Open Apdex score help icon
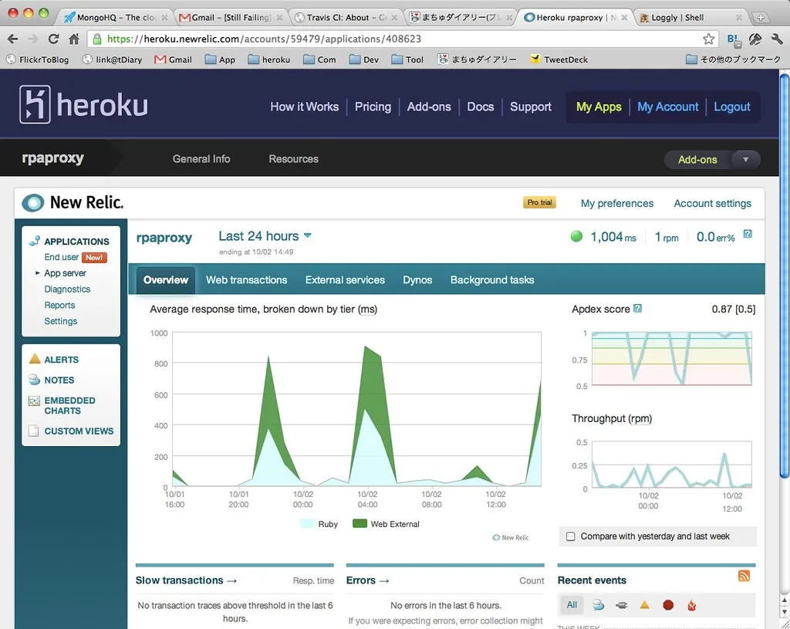This screenshot has width=790, height=629. tap(637, 309)
